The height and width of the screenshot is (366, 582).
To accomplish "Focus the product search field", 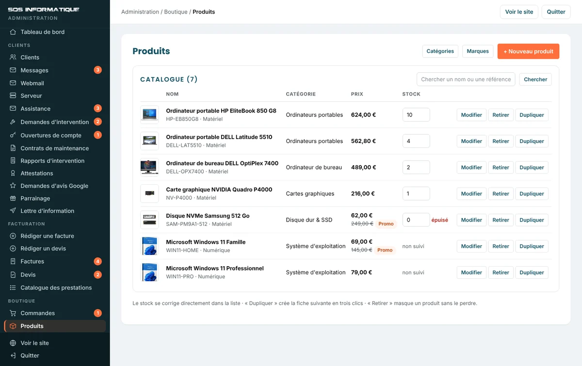I will coord(466,80).
